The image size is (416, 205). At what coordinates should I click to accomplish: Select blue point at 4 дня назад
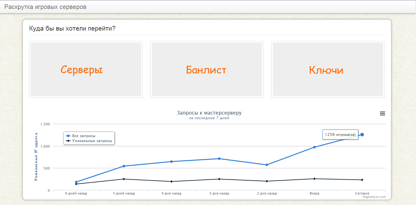coord(171,161)
